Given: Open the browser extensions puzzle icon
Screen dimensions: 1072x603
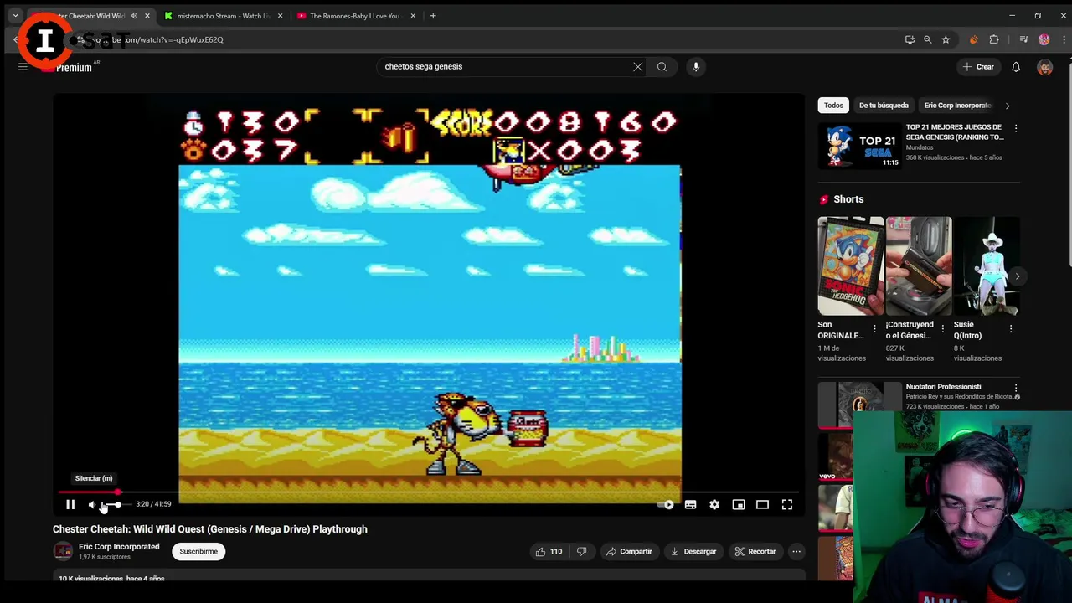Looking at the screenshot, I should [x=994, y=39].
